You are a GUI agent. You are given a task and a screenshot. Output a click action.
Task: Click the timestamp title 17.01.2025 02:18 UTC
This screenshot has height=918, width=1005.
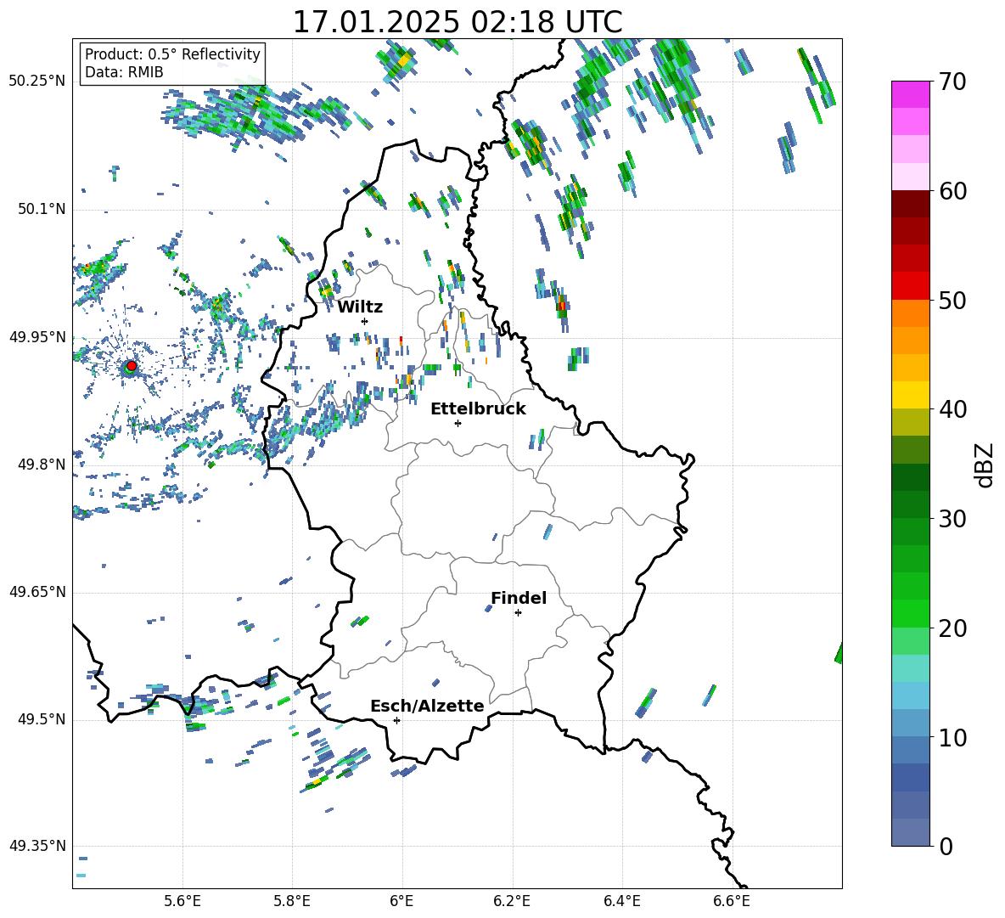(458, 22)
